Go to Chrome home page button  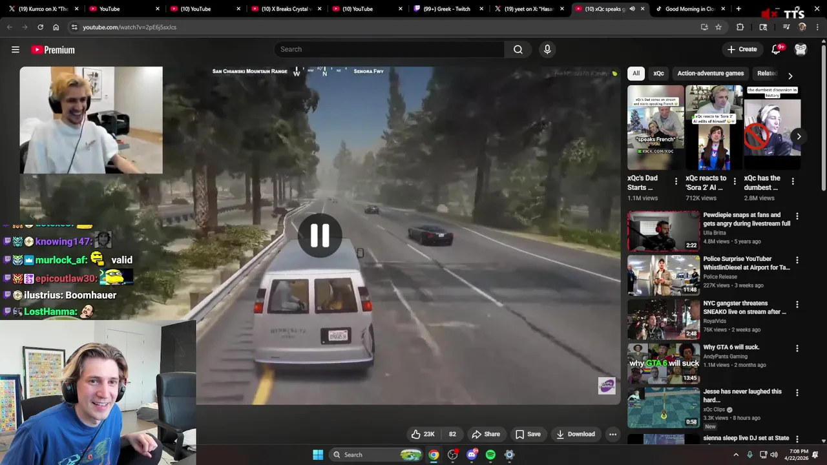pyautogui.click(x=56, y=27)
